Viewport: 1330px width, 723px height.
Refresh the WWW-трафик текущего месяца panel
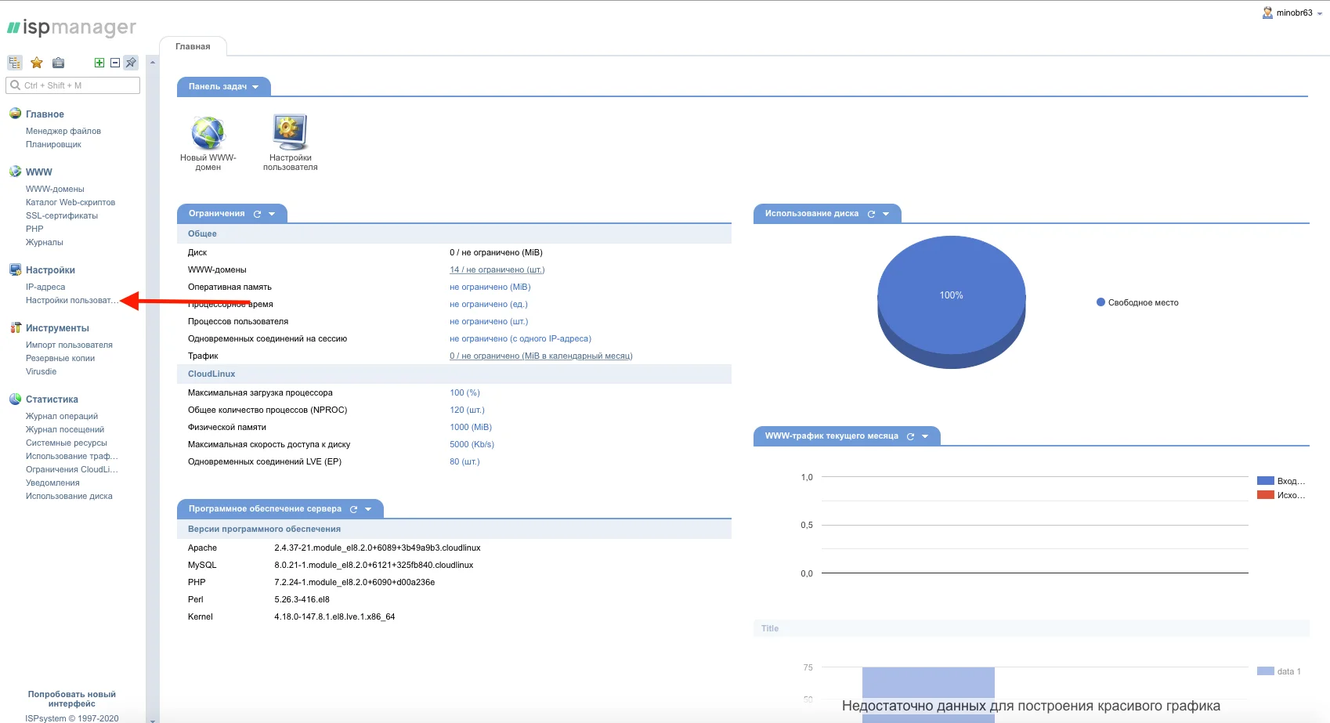tap(910, 436)
